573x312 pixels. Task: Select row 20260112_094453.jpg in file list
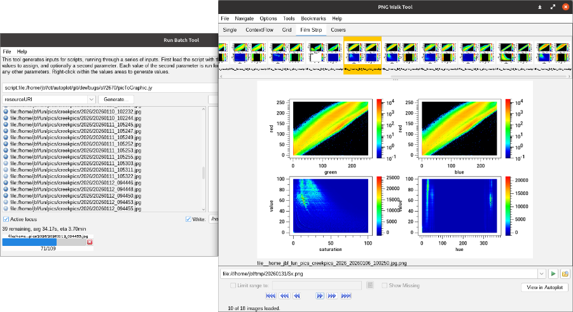pyautogui.click(x=75, y=202)
